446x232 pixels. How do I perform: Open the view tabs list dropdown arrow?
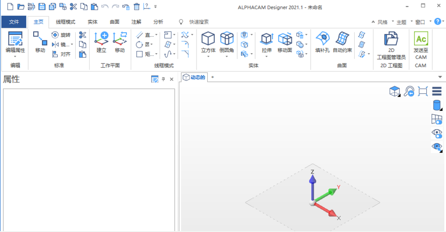440,77
